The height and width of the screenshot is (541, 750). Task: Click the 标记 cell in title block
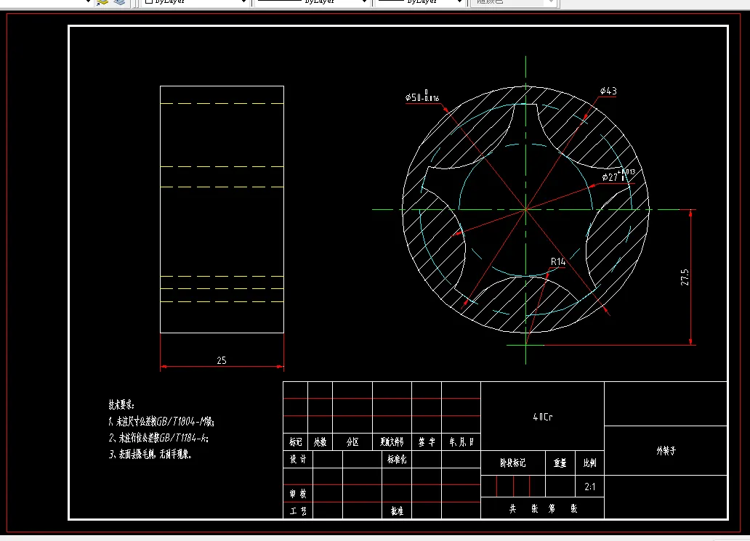(x=296, y=442)
